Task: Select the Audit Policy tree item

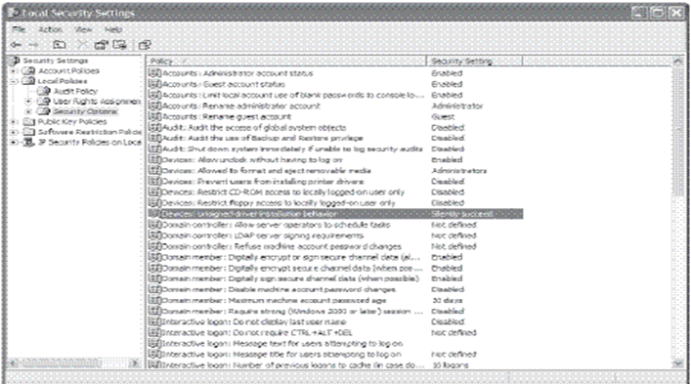Action: pyautogui.click(x=75, y=91)
